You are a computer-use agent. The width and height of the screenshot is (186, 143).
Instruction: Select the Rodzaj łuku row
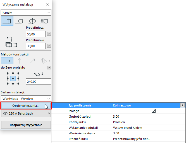(x=118, y=122)
